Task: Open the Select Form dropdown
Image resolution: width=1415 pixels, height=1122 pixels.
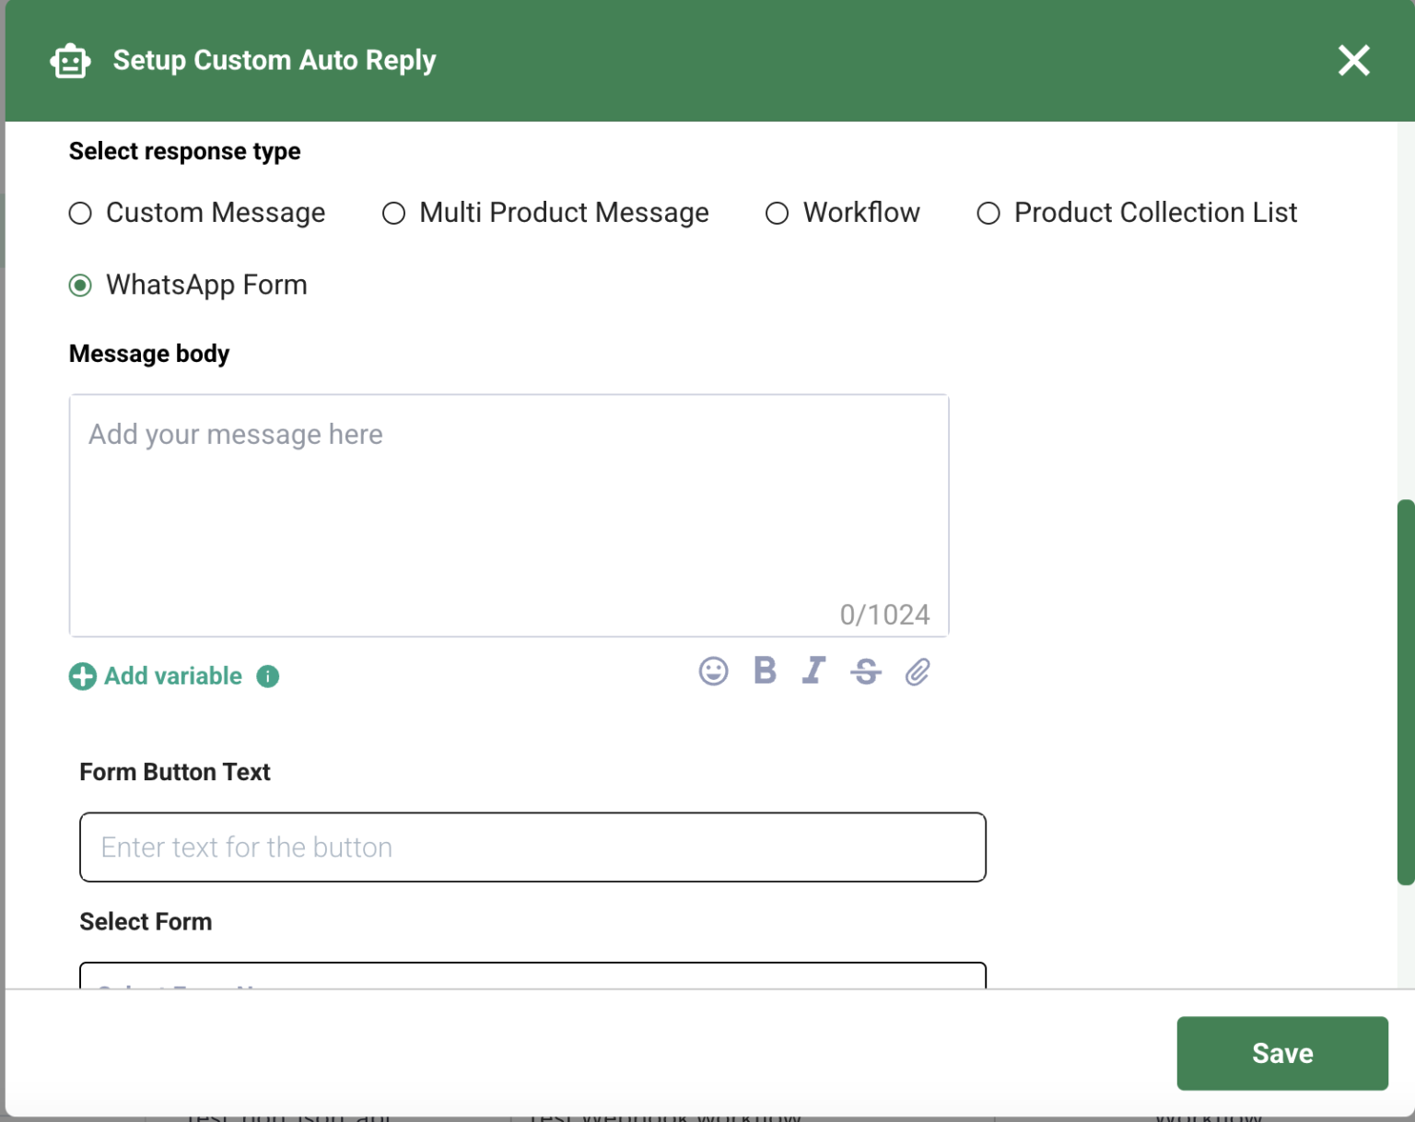Action: pos(532,976)
